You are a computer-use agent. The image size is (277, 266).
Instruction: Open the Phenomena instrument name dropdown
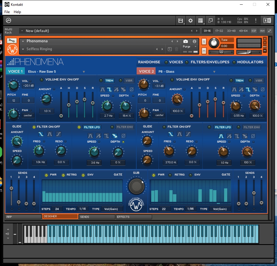pos(23,41)
